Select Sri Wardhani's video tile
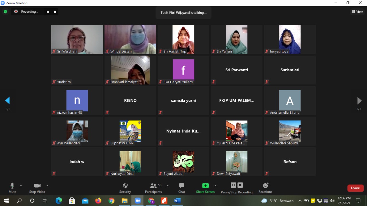The width and height of the screenshot is (367, 206). (77, 39)
